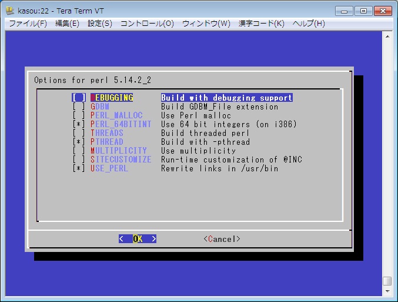Minimize the Tera Term window
Viewport: 398px width, 302px height.
[344, 11]
